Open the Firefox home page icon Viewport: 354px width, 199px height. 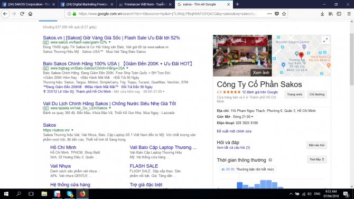coord(30,14)
